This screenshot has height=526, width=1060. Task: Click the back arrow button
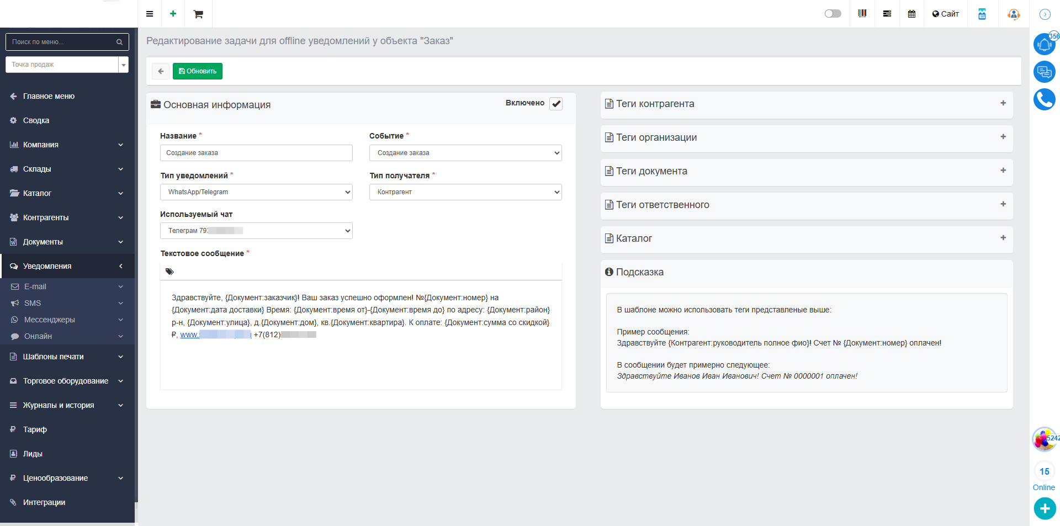pos(161,71)
